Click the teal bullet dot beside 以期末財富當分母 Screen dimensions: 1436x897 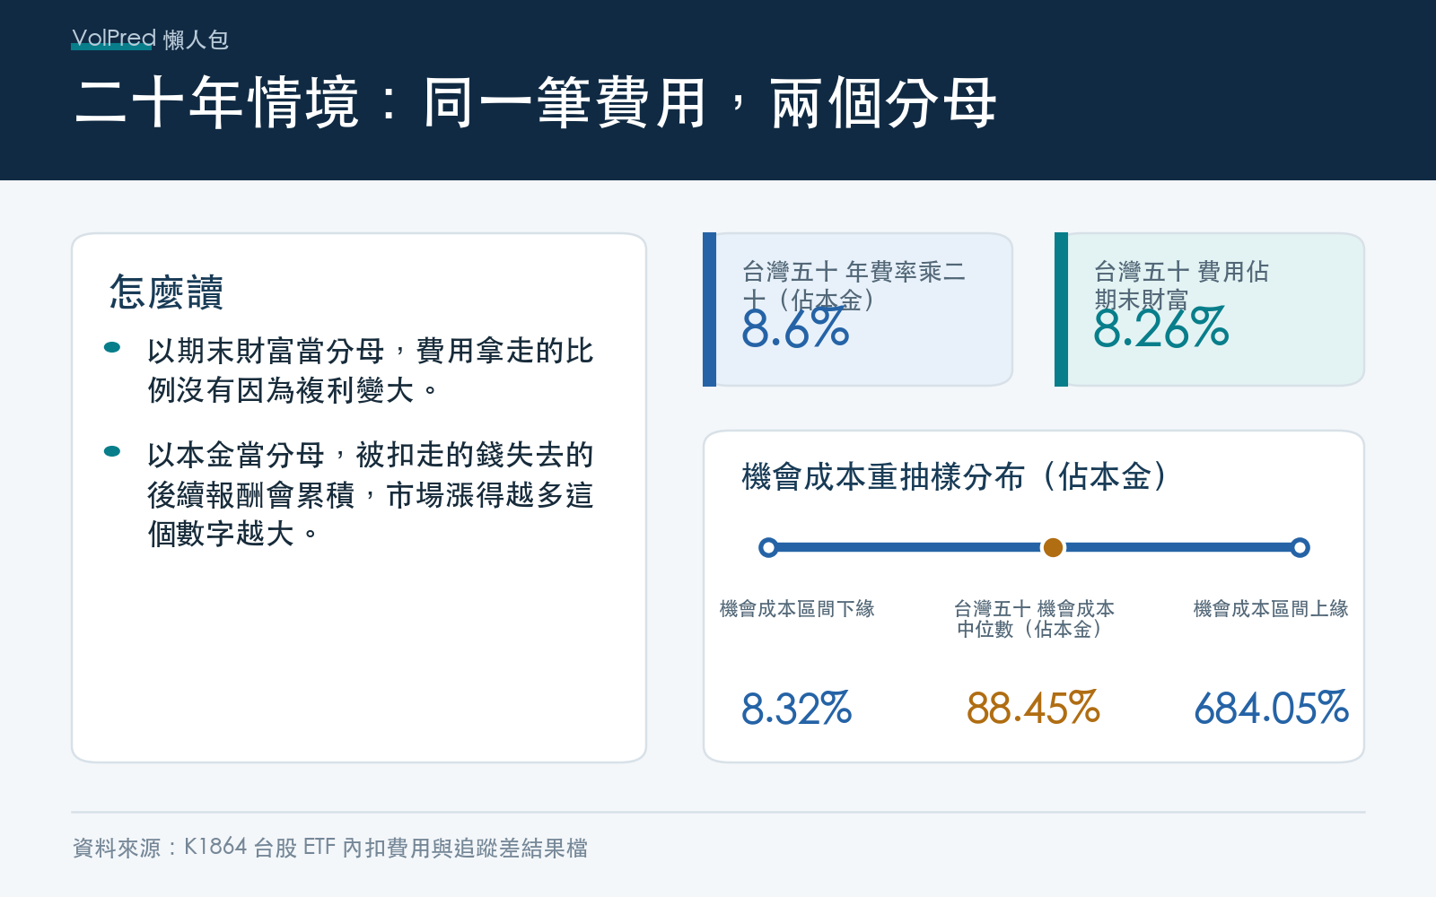tap(112, 348)
